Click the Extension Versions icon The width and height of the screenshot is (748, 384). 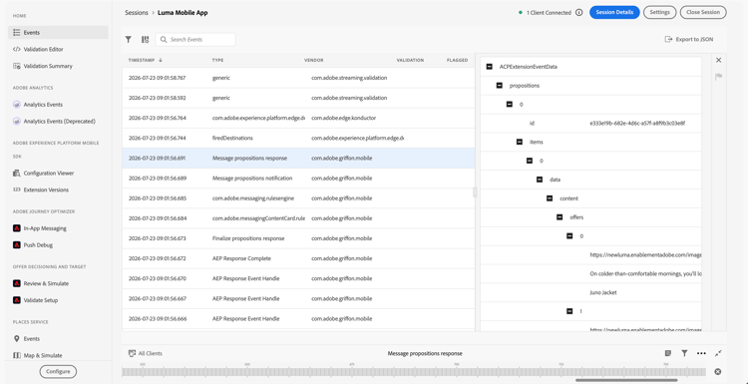tap(16, 190)
